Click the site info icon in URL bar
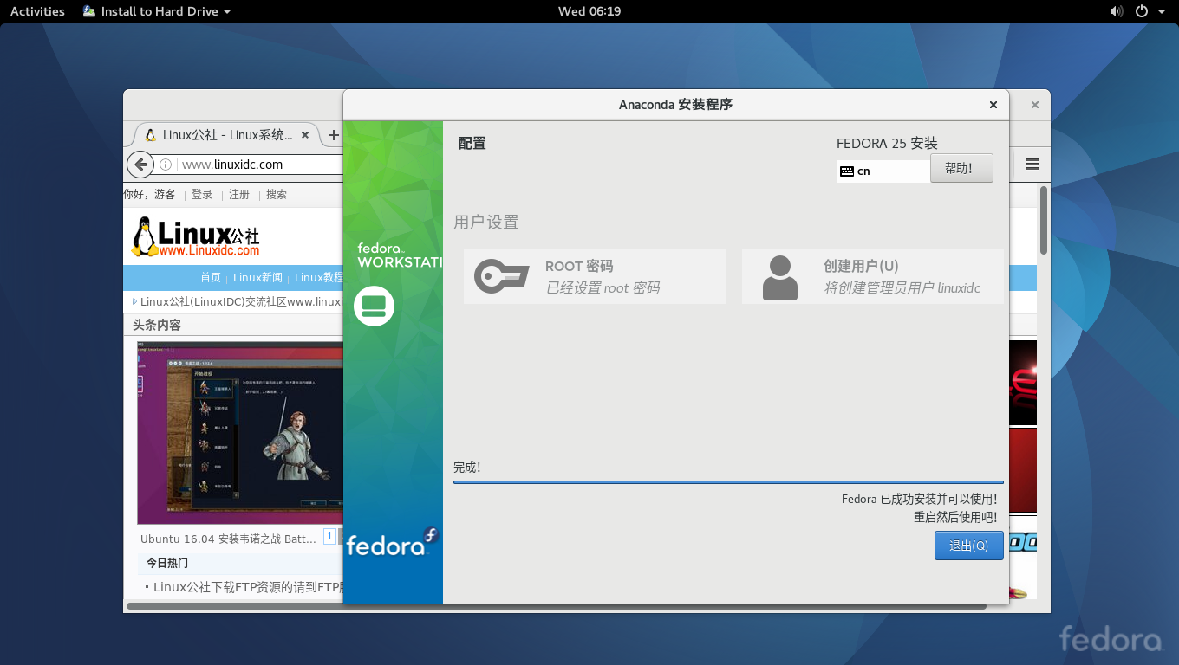Viewport: 1179px width, 665px height. [166, 165]
